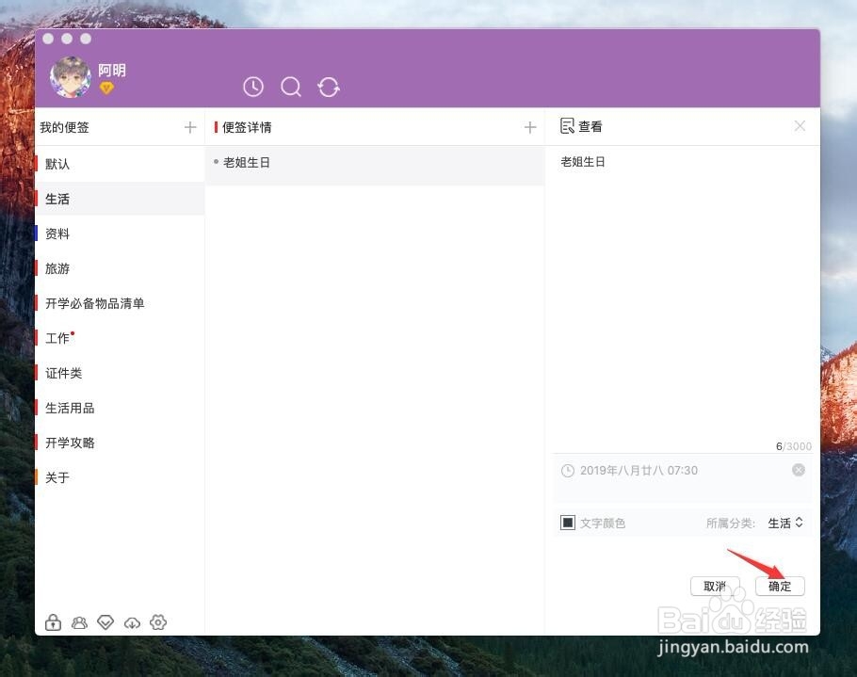Click the reminder time 2019年八月廿八 07:30
Image resolution: width=857 pixels, height=677 pixels.
coord(639,471)
